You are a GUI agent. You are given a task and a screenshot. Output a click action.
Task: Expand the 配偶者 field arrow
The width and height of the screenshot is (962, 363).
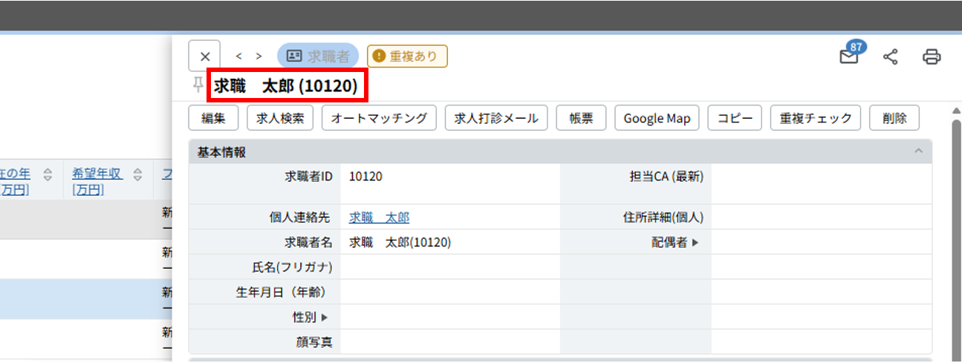pos(695,242)
